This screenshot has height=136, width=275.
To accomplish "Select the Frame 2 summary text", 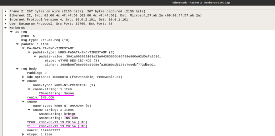I will coord(77,11).
